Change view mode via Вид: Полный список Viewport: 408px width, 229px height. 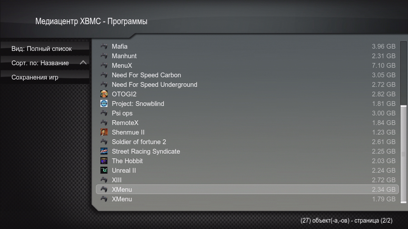click(45, 49)
